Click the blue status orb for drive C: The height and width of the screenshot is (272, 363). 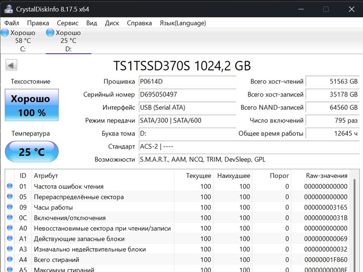pyautogui.click(x=5, y=33)
